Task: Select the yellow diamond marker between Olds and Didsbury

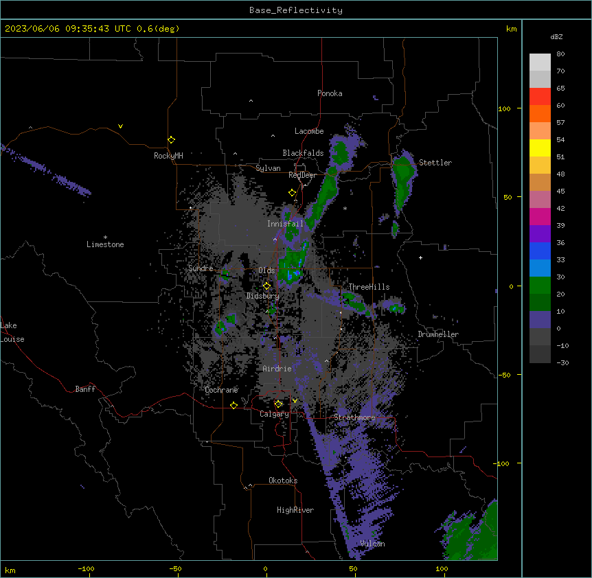Action: click(266, 286)
